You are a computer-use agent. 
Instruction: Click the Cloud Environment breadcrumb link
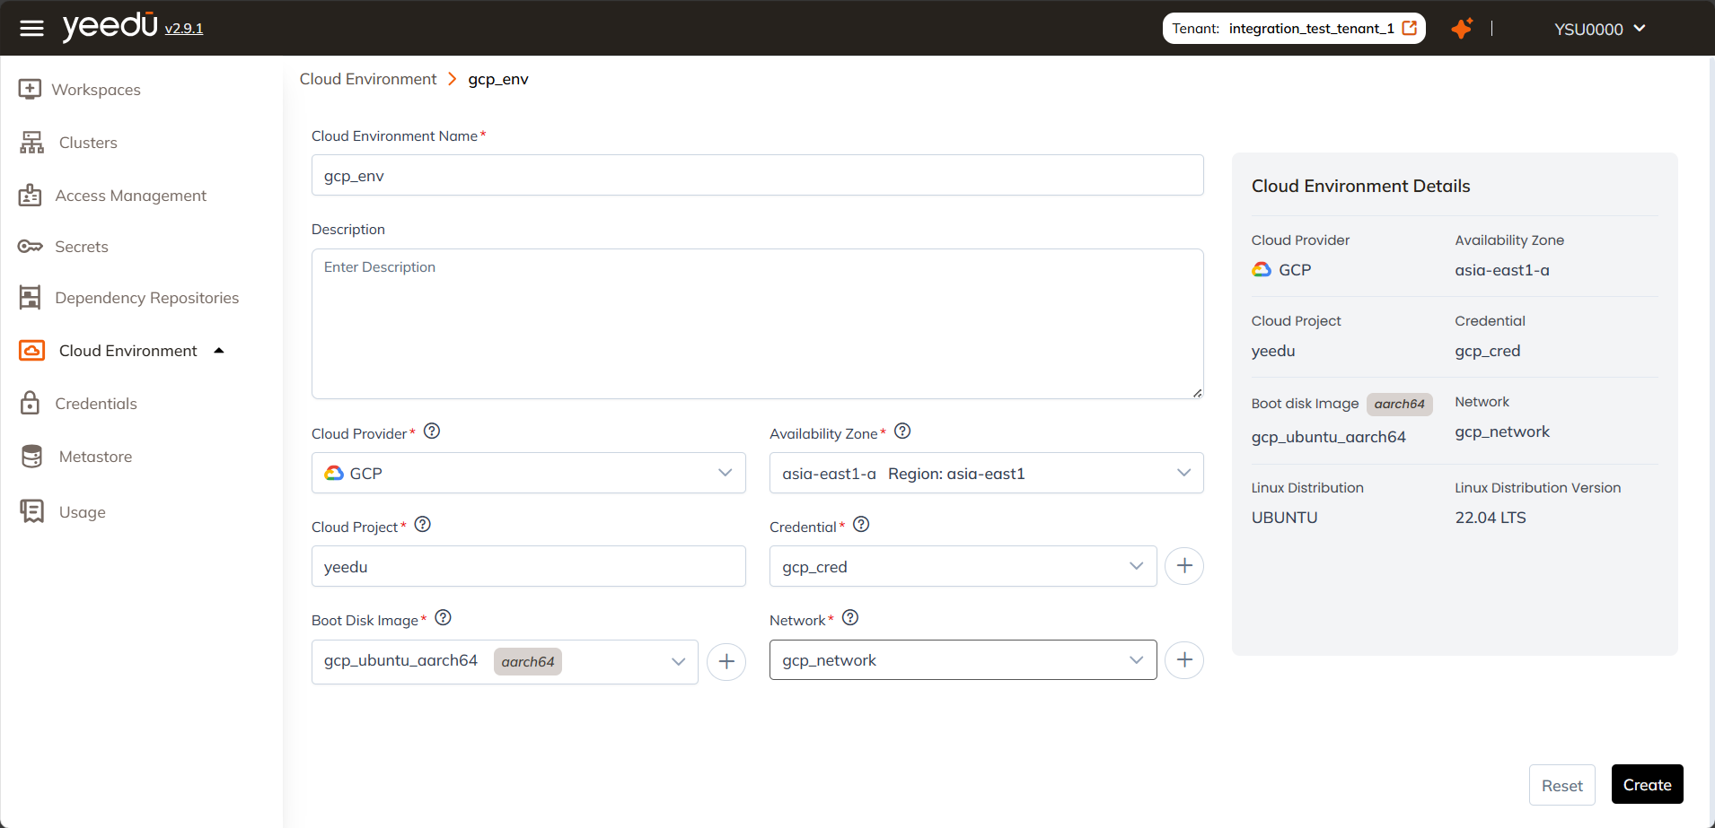[x=368, y=79]
